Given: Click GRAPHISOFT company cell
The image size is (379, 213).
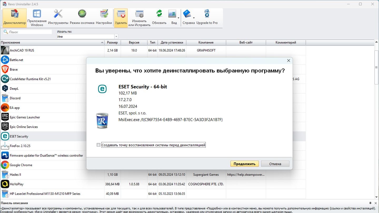Looking at the screenshot, I should 206,50.
